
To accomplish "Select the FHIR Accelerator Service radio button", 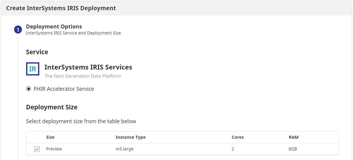I will [29, 89].
